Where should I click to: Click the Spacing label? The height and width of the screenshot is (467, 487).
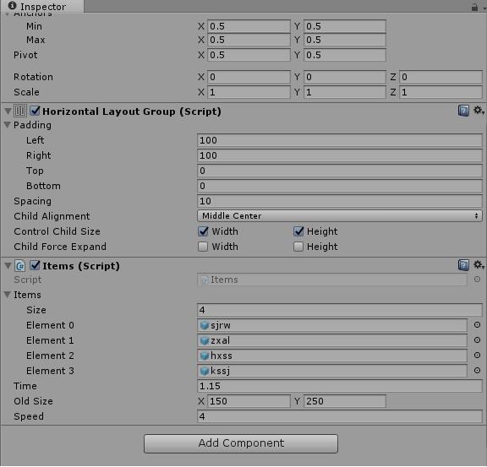(32, 201)
